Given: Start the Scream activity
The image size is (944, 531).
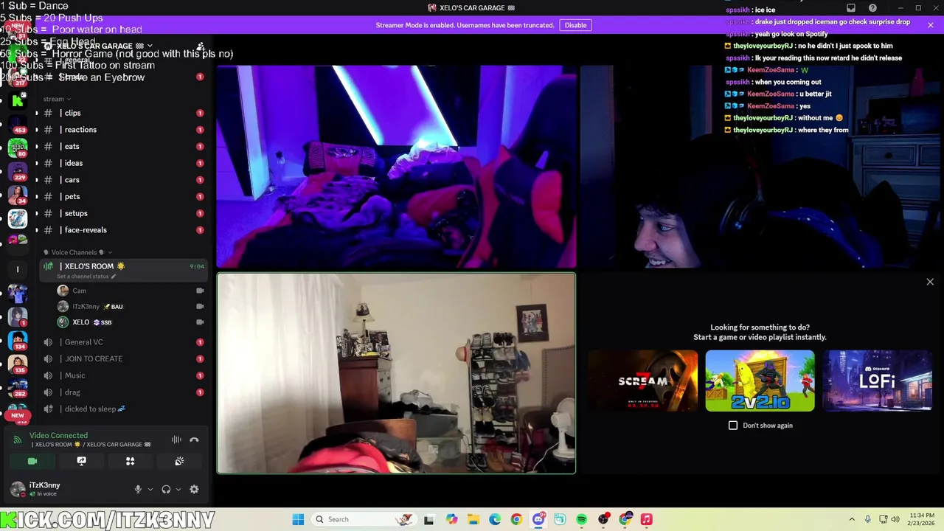Looking at the screenshot, I should [x=643, y=381].
